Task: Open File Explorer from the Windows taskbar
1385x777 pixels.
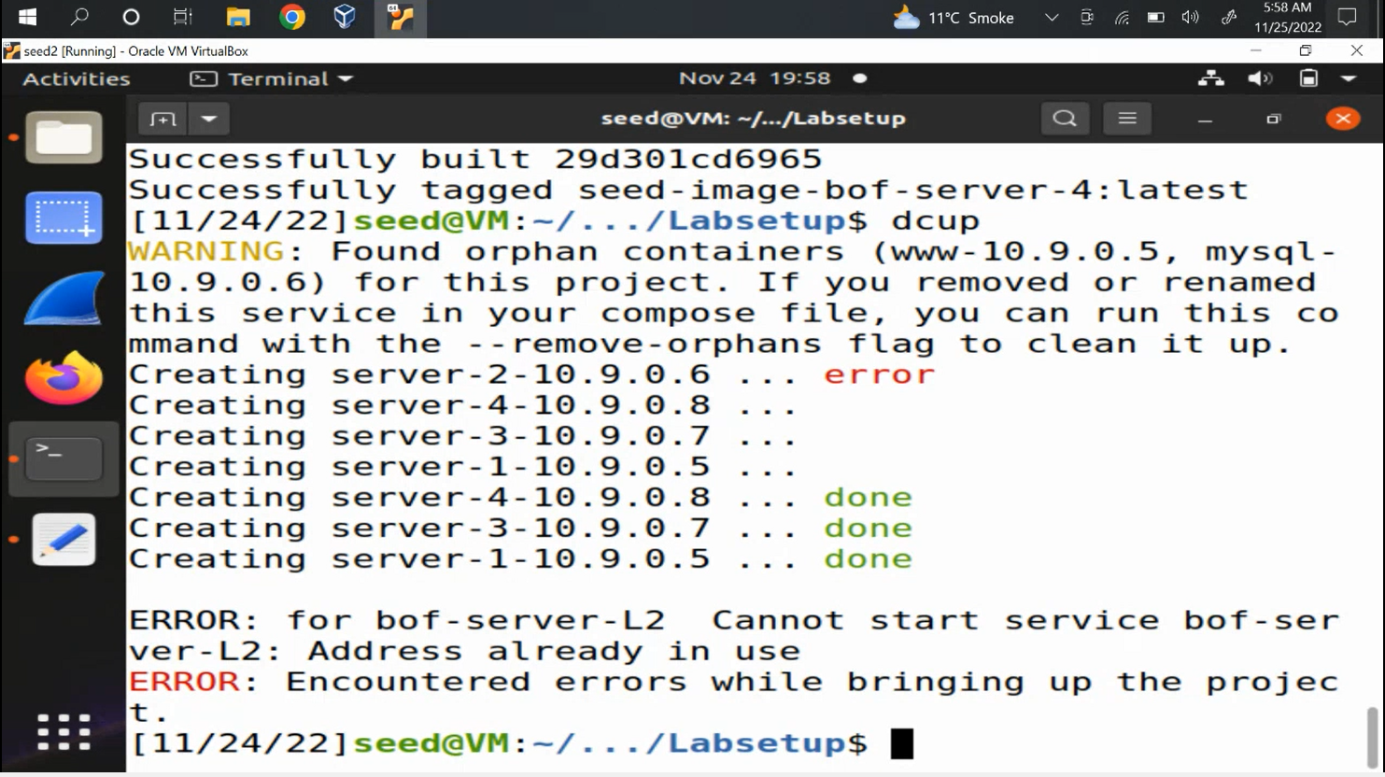Action: click(x=237, y=17)
